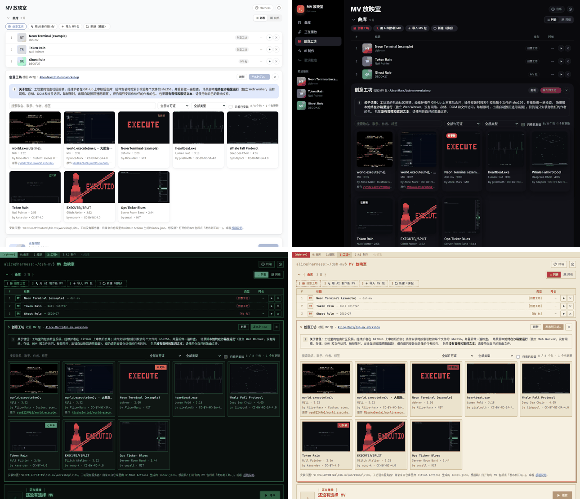The height and width of the screenshot is (499, 580).
Task: Click the info icon in the beige terminal window
Action: click(x=572, y=264)
